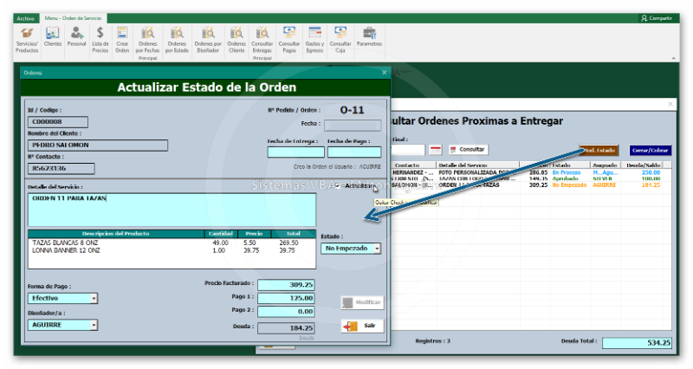Screen dimensions: 693x369
Task: Select the TAZAS BLANCAS 8 ONZ row
Action: click(x=172, y=243)
